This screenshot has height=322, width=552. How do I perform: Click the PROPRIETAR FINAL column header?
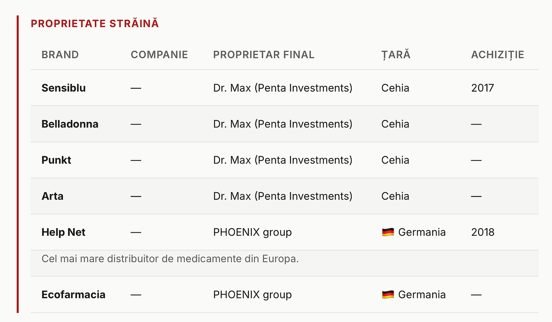(x=264, y=54)
